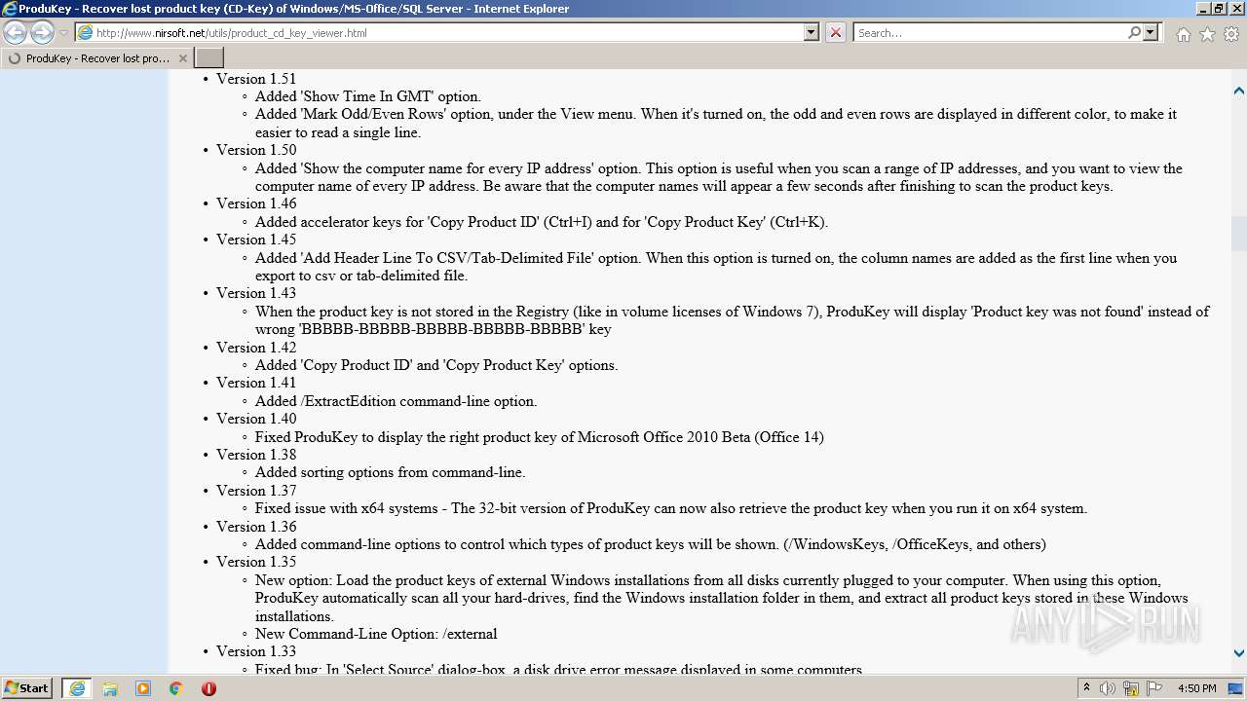This screenshot has height=701, width=1247.
Task: Click "Added 'Copy Product ID' and 'Copy Product Key'" line
Action: pyautogui.click(x=436, y=365)
